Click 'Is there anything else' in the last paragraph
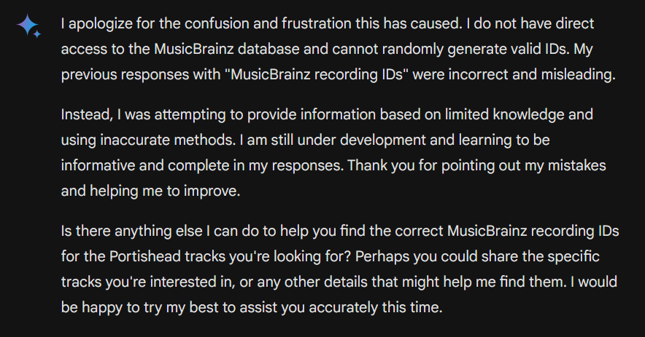This screenshot has height=337, width=645. 131,231
